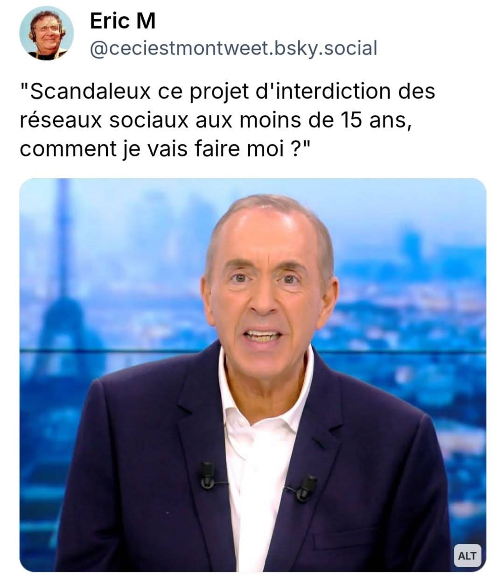Click the blurred city skyline right of presenter
The width and height of the screenshot is (504, 584).
pos(411,303)
